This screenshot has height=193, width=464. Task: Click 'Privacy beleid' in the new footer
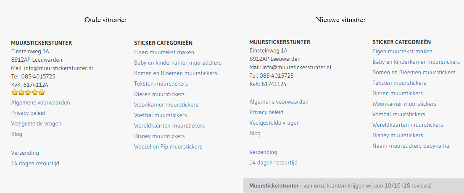(266, 112)
